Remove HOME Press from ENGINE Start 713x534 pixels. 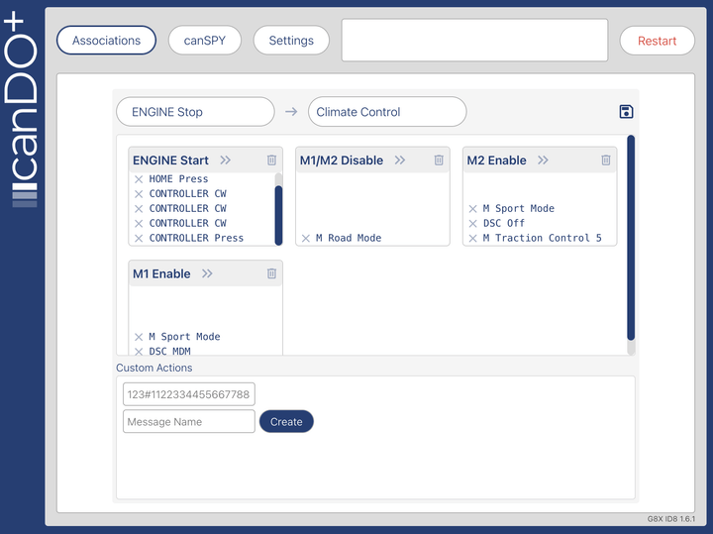139,179
